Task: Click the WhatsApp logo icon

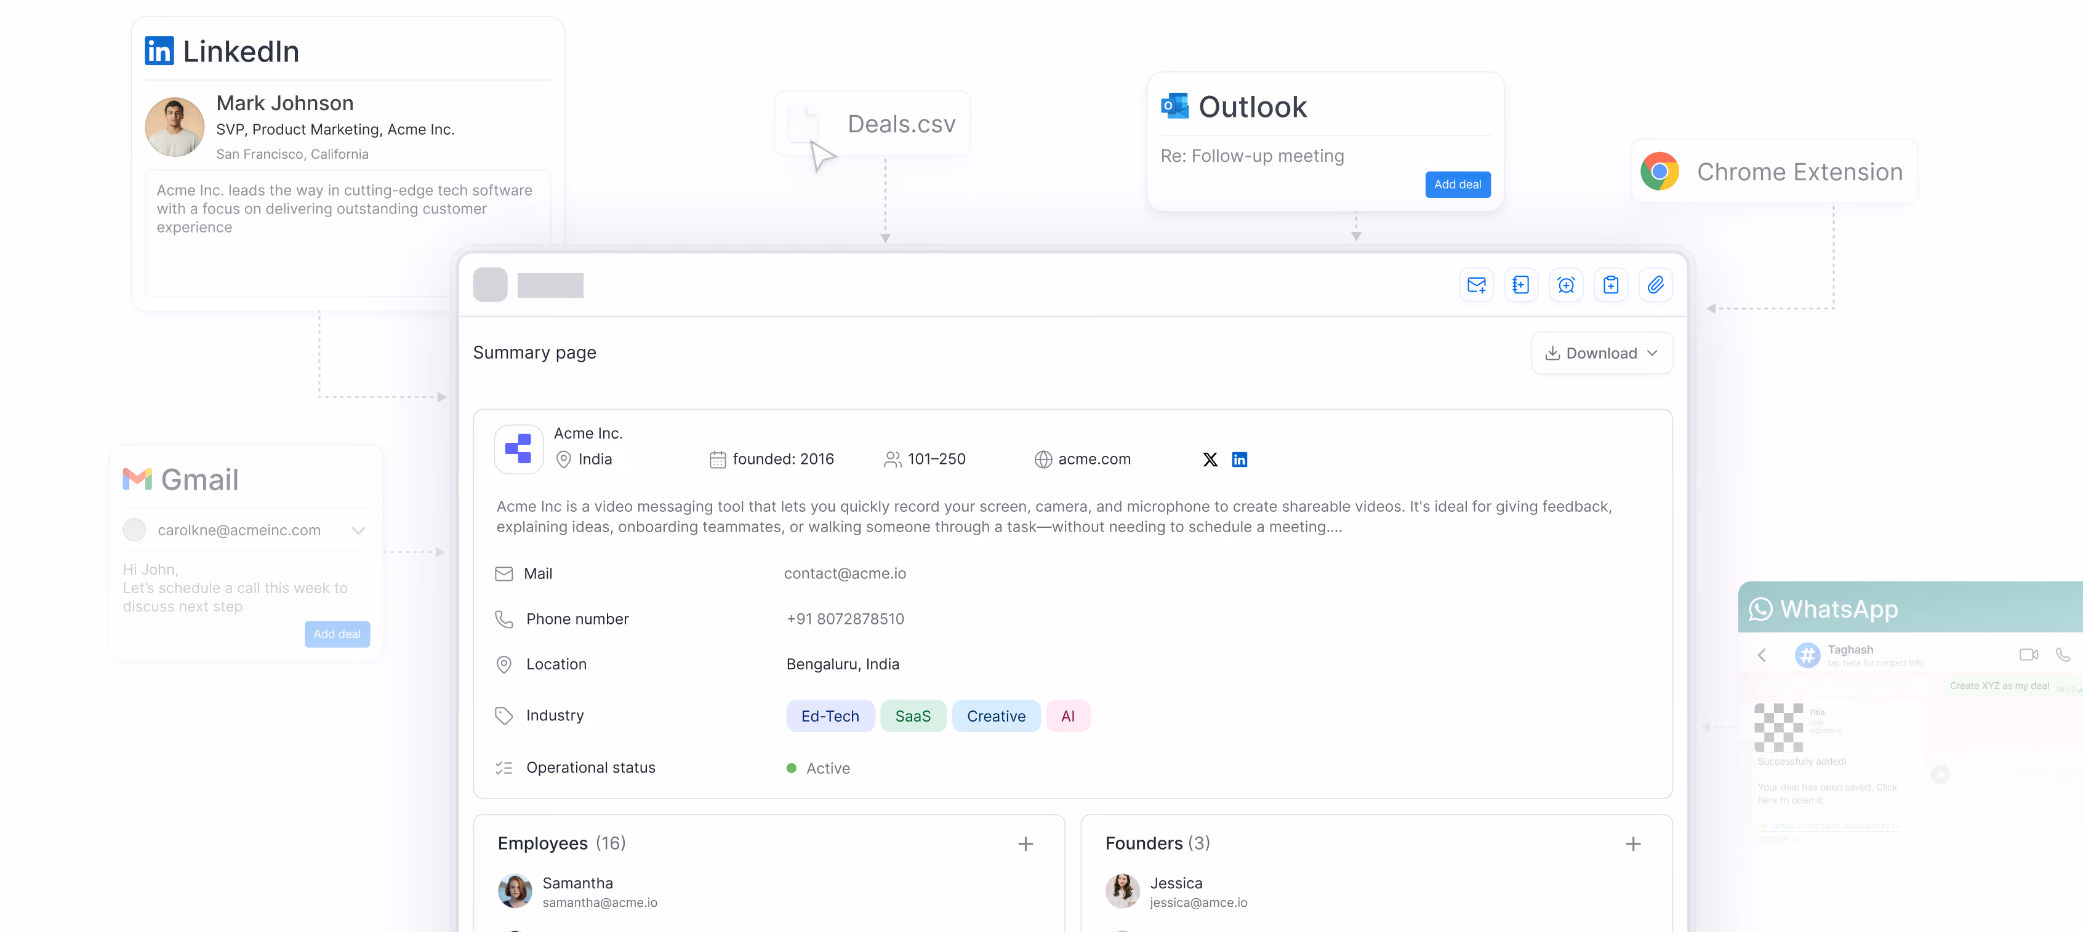Action: [1760, 610]
